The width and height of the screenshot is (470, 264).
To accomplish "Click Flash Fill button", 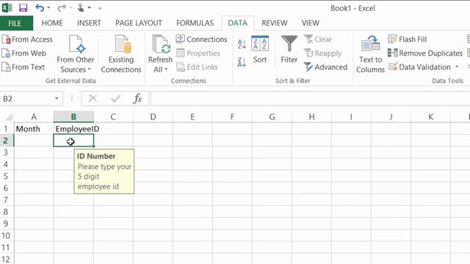I will (408, 39).
